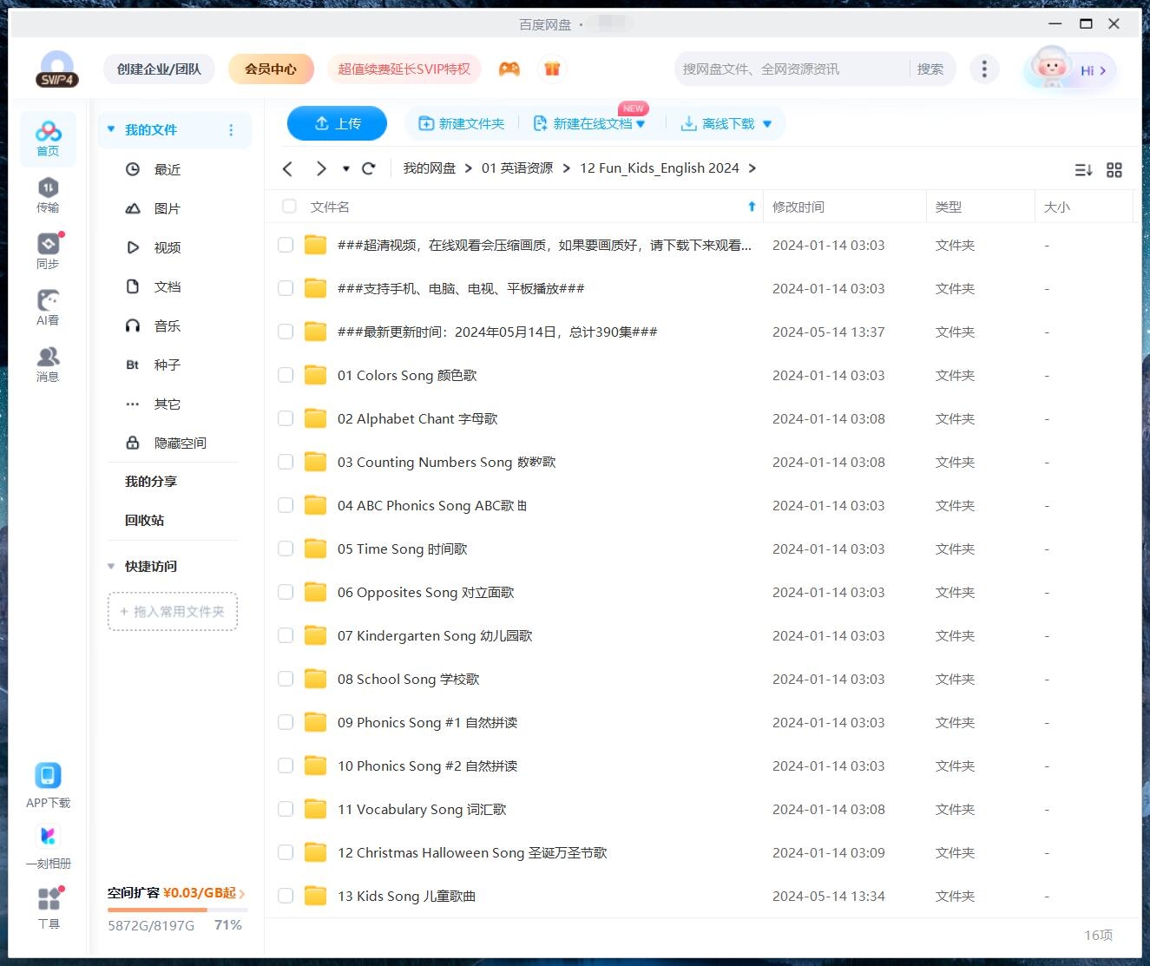Switch to the 视频 category in sidebar
The height and width of the screenshot is (966, 1150).
166,247
